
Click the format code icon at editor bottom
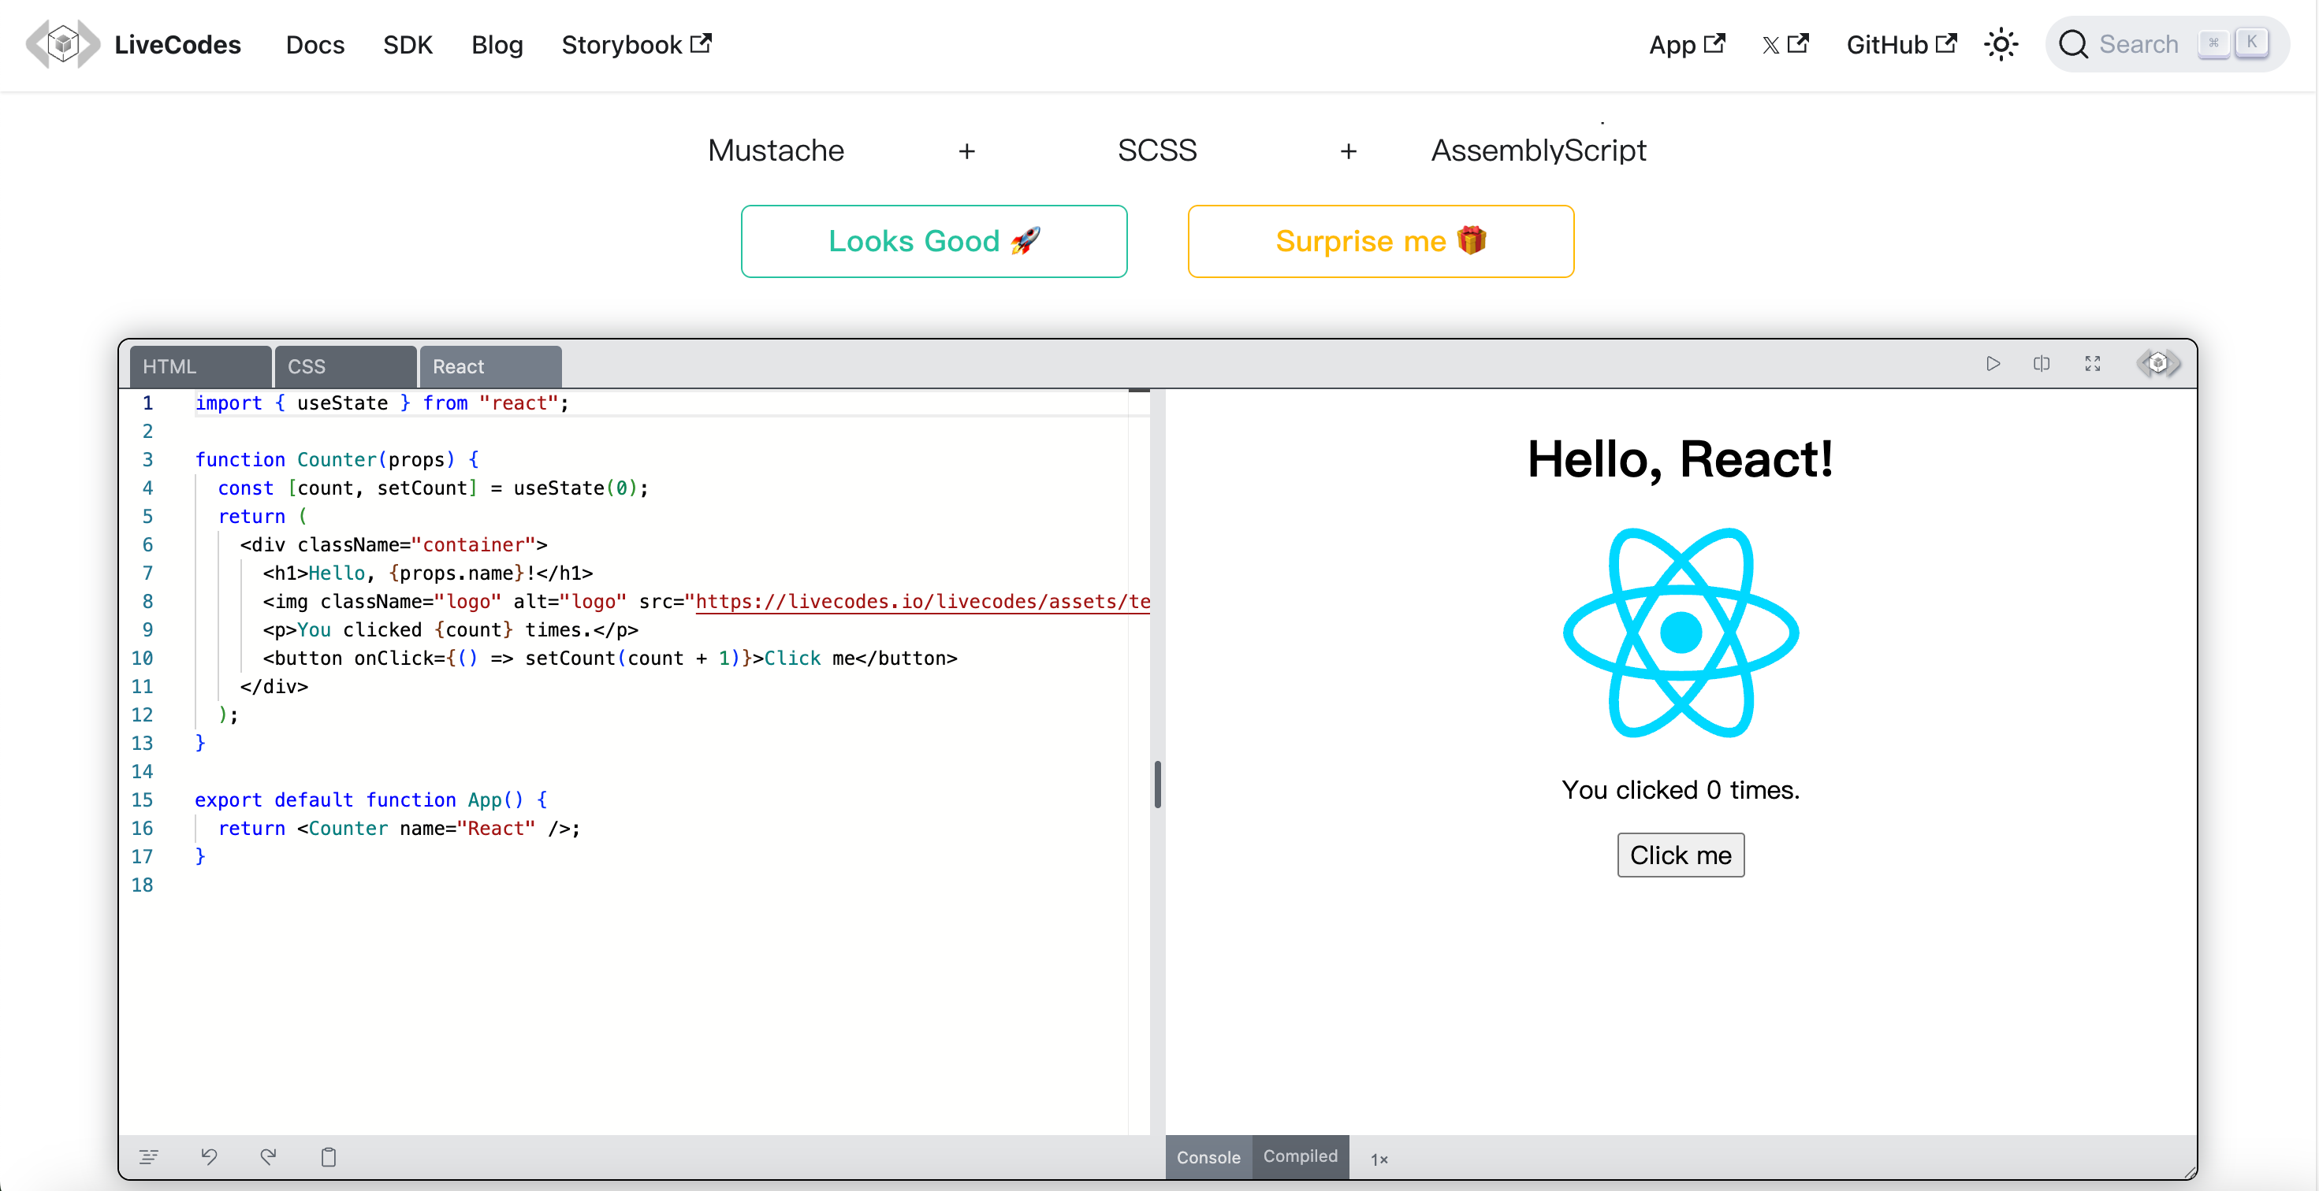click(150, 1157)
